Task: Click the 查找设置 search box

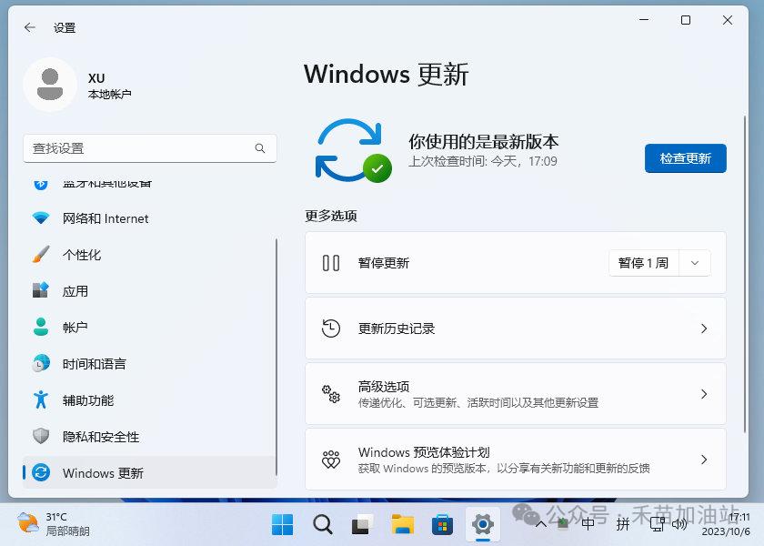Action: [150, 147]
